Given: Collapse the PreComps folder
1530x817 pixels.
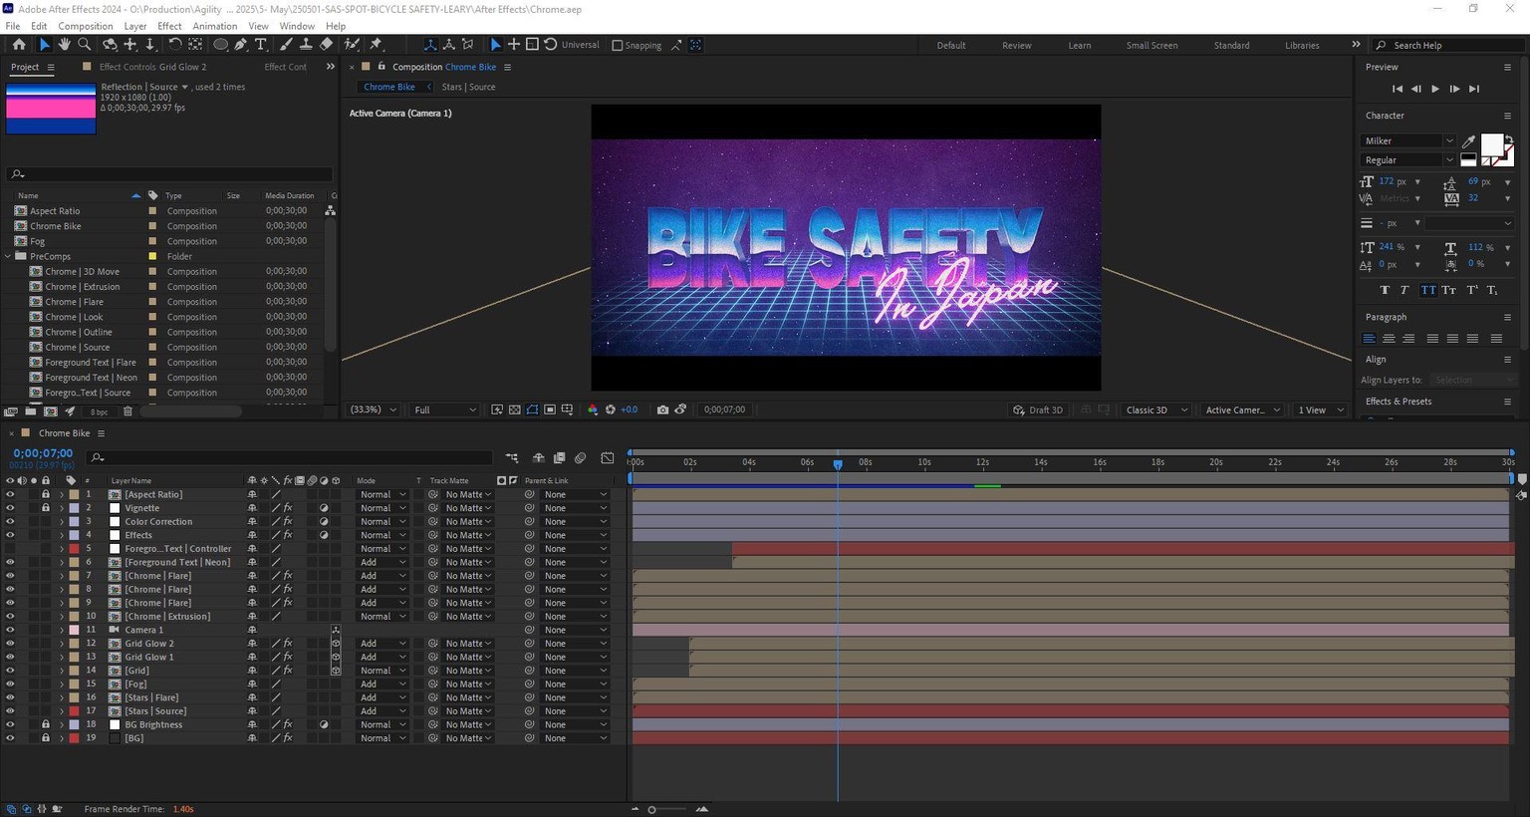Looking at the screenshot, I should click(x=9, y=256).
